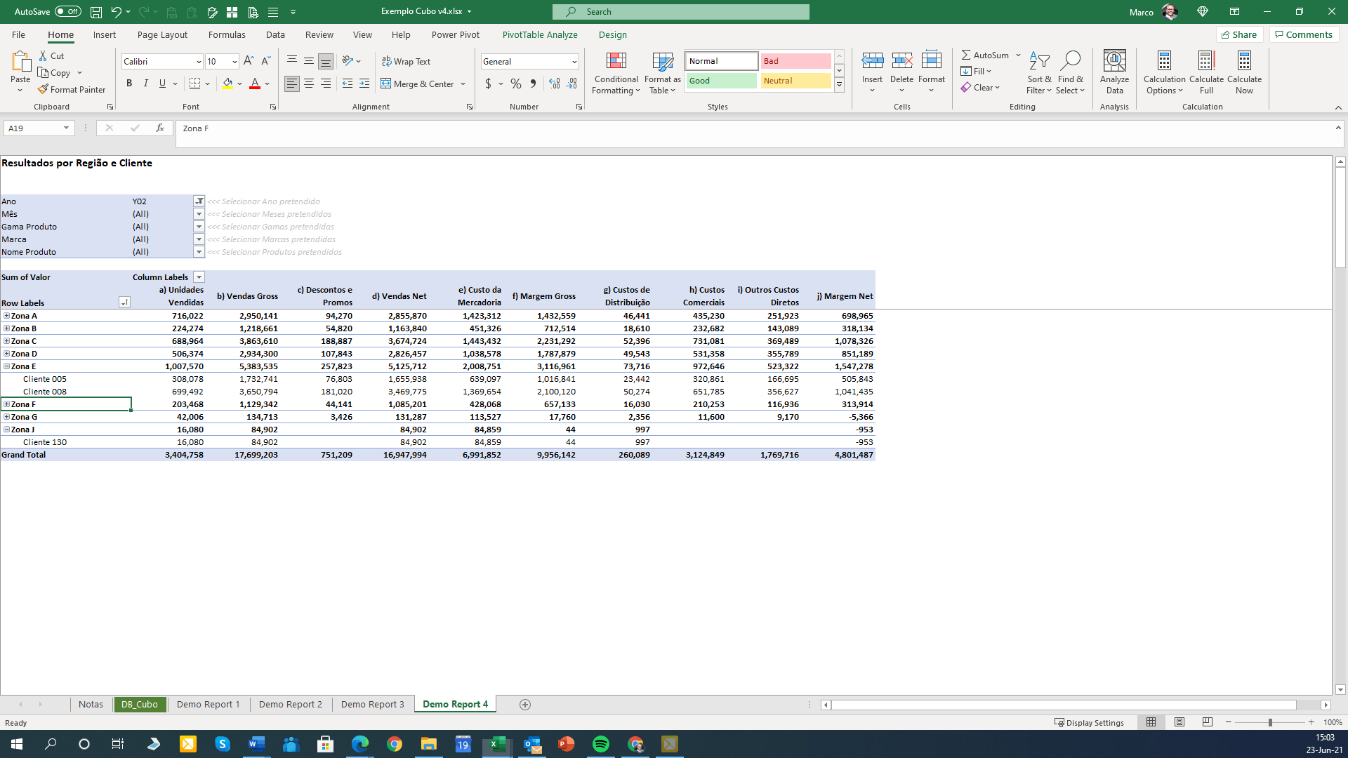
Task: Open Sort & Filter options
Action: pyautogui.click(x=1038, y=74)
